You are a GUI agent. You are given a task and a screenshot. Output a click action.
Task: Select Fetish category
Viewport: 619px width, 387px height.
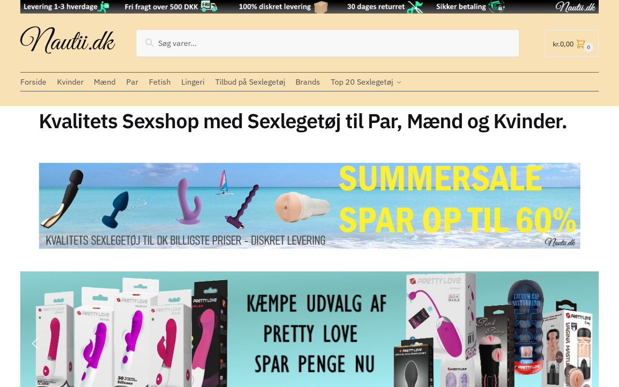[160, 82]
